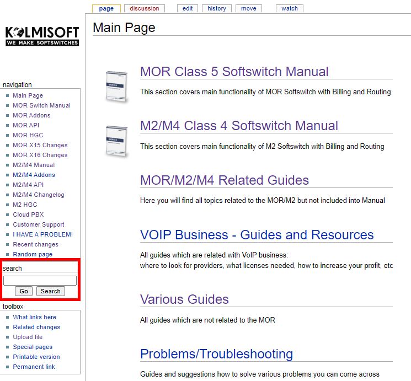Click the Kolmisoft logo
411x381 pixels.
(42, 36)
